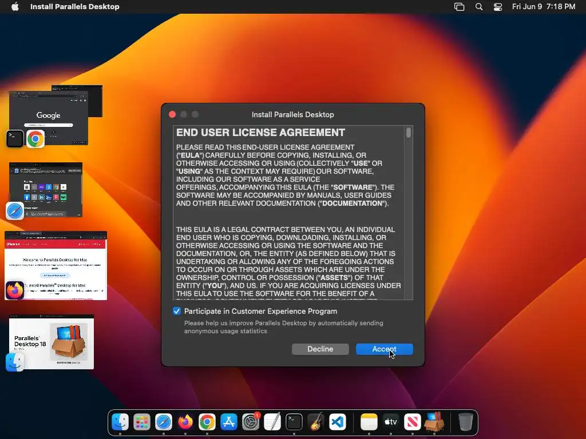This screenshot has height=439, width=586.
Task: Launch Safari from the Dock
Action: pos(164,422)
